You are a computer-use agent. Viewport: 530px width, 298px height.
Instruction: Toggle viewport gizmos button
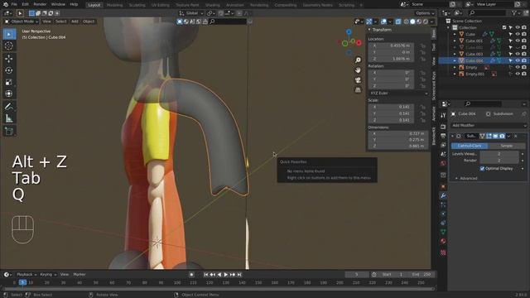(369, 22)
